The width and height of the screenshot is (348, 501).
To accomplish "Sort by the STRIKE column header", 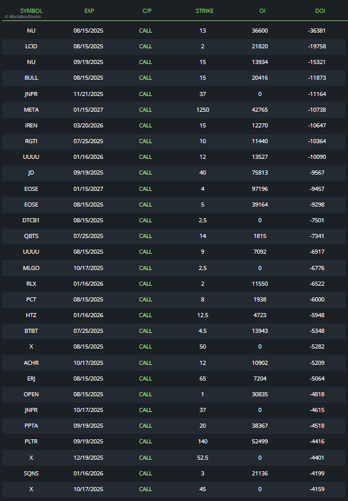I will 205,11.
